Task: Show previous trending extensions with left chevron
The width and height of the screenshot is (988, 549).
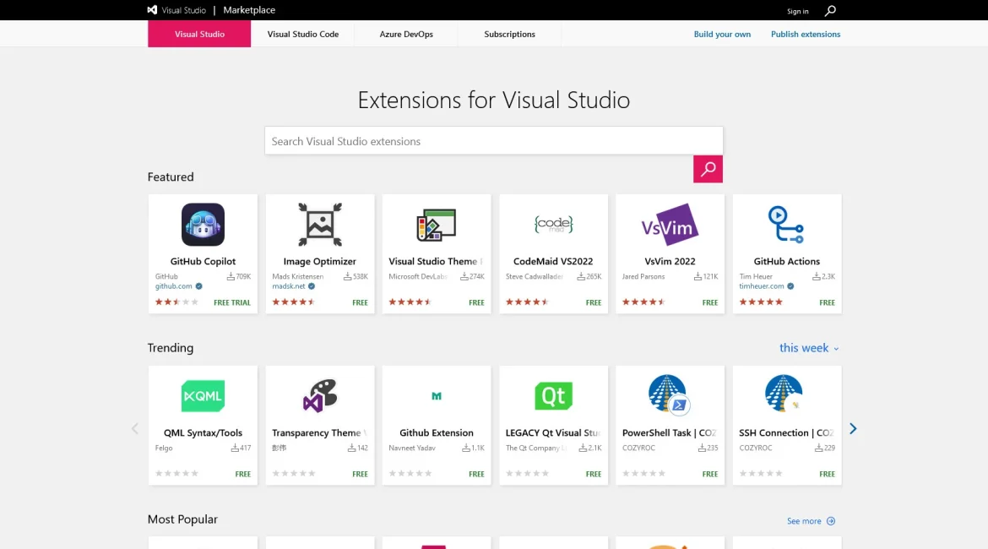Action: [135, 428]
